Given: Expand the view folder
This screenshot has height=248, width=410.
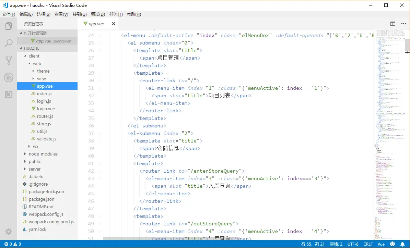Looking at the screenshot, I should (x=47, y=78).
